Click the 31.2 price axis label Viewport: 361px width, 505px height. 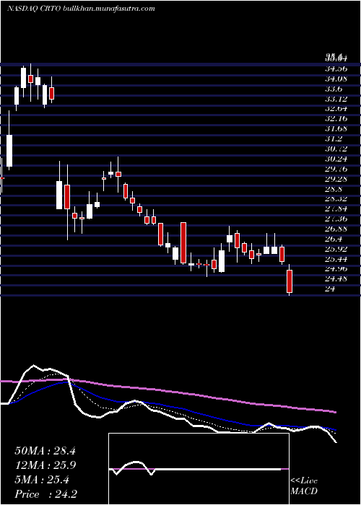334,139
